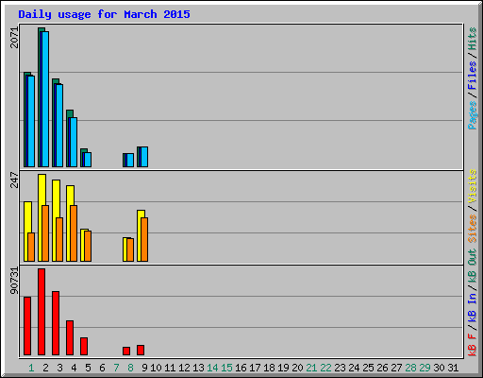Click the day 4 orange sites bar
Image resolution: width=483 pixels, height=378 pixels.
pyautogui.click(x=74, y=233)
